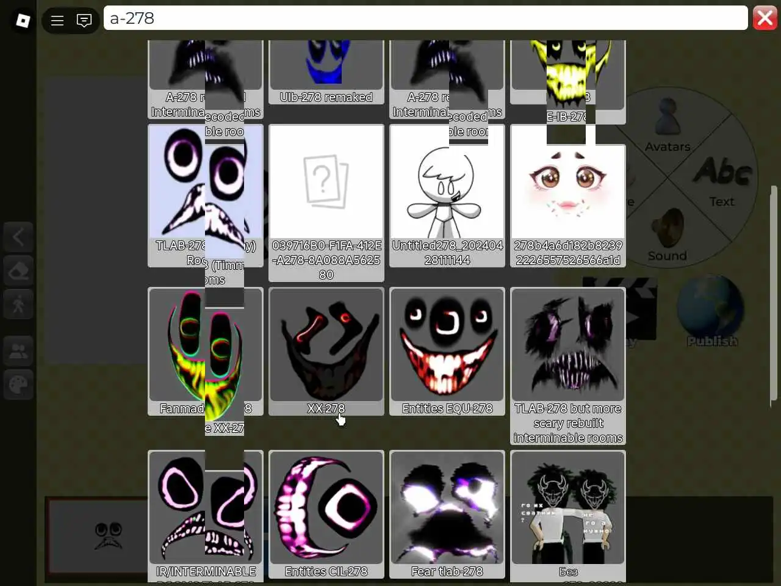781x586 pixels.
Task: Click the back arrow in left sidebar
Action: pyautogui.click(x=18, y=237)
